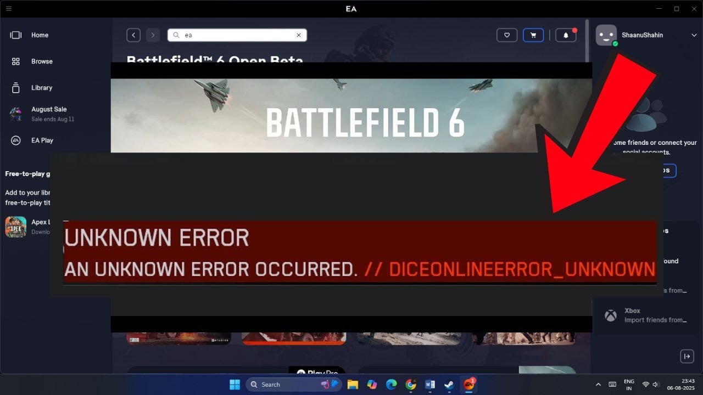
Task: Open the EA Play page
Action: coord(42,140)
